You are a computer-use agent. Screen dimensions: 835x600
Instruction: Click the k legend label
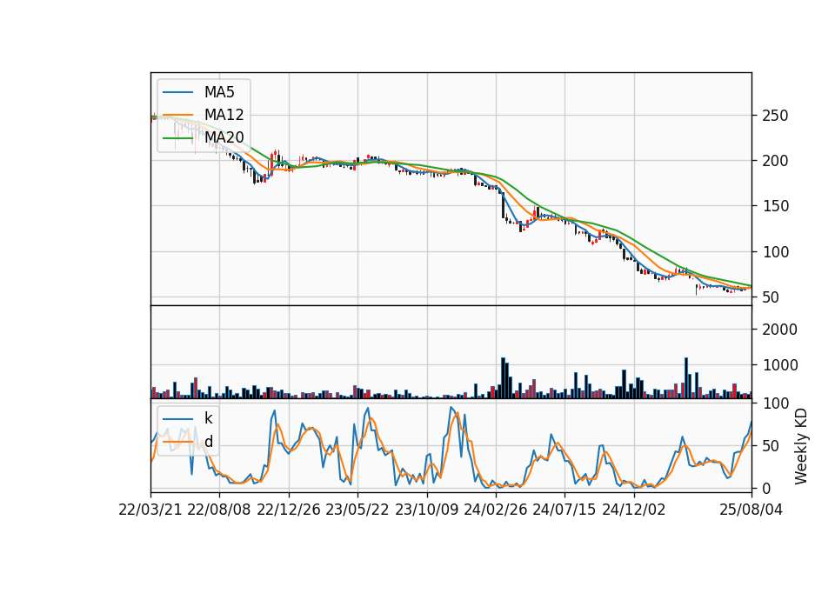[208, 418]
